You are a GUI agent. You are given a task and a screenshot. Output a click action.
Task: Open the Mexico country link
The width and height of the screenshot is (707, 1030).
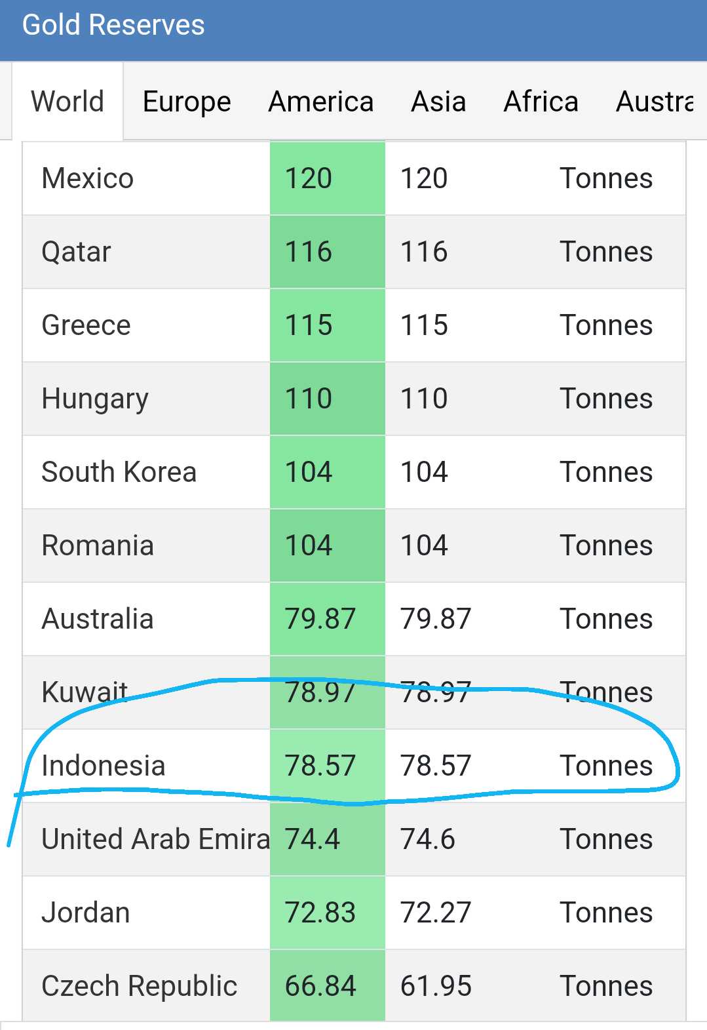click(x=87, y=178)
